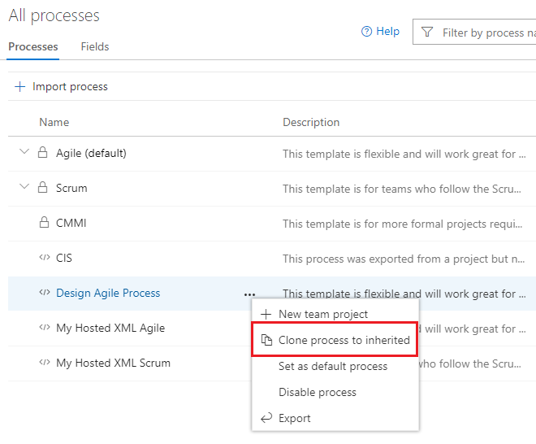
Task: Choose Clone process to inherited
Action: (335, 340)
